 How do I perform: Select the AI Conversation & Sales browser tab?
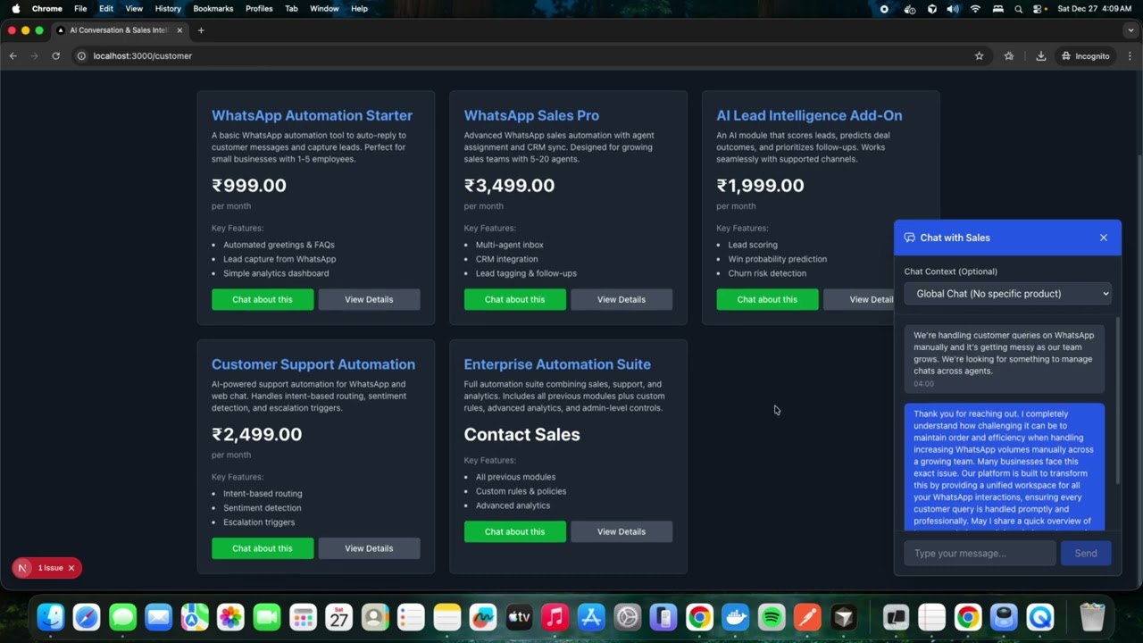(119, 30)
